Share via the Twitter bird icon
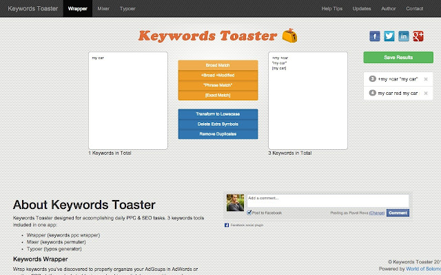441x275 pixels. 389,36
